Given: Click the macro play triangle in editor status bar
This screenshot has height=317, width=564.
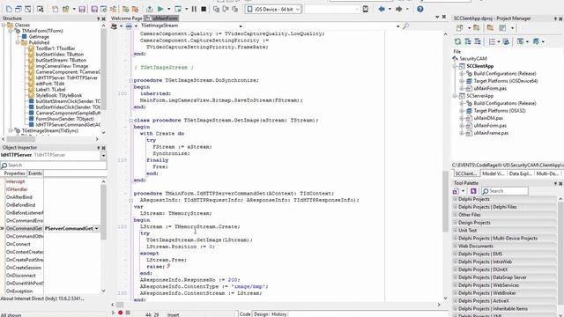Looking at the screenshot, I should [114, 313].
